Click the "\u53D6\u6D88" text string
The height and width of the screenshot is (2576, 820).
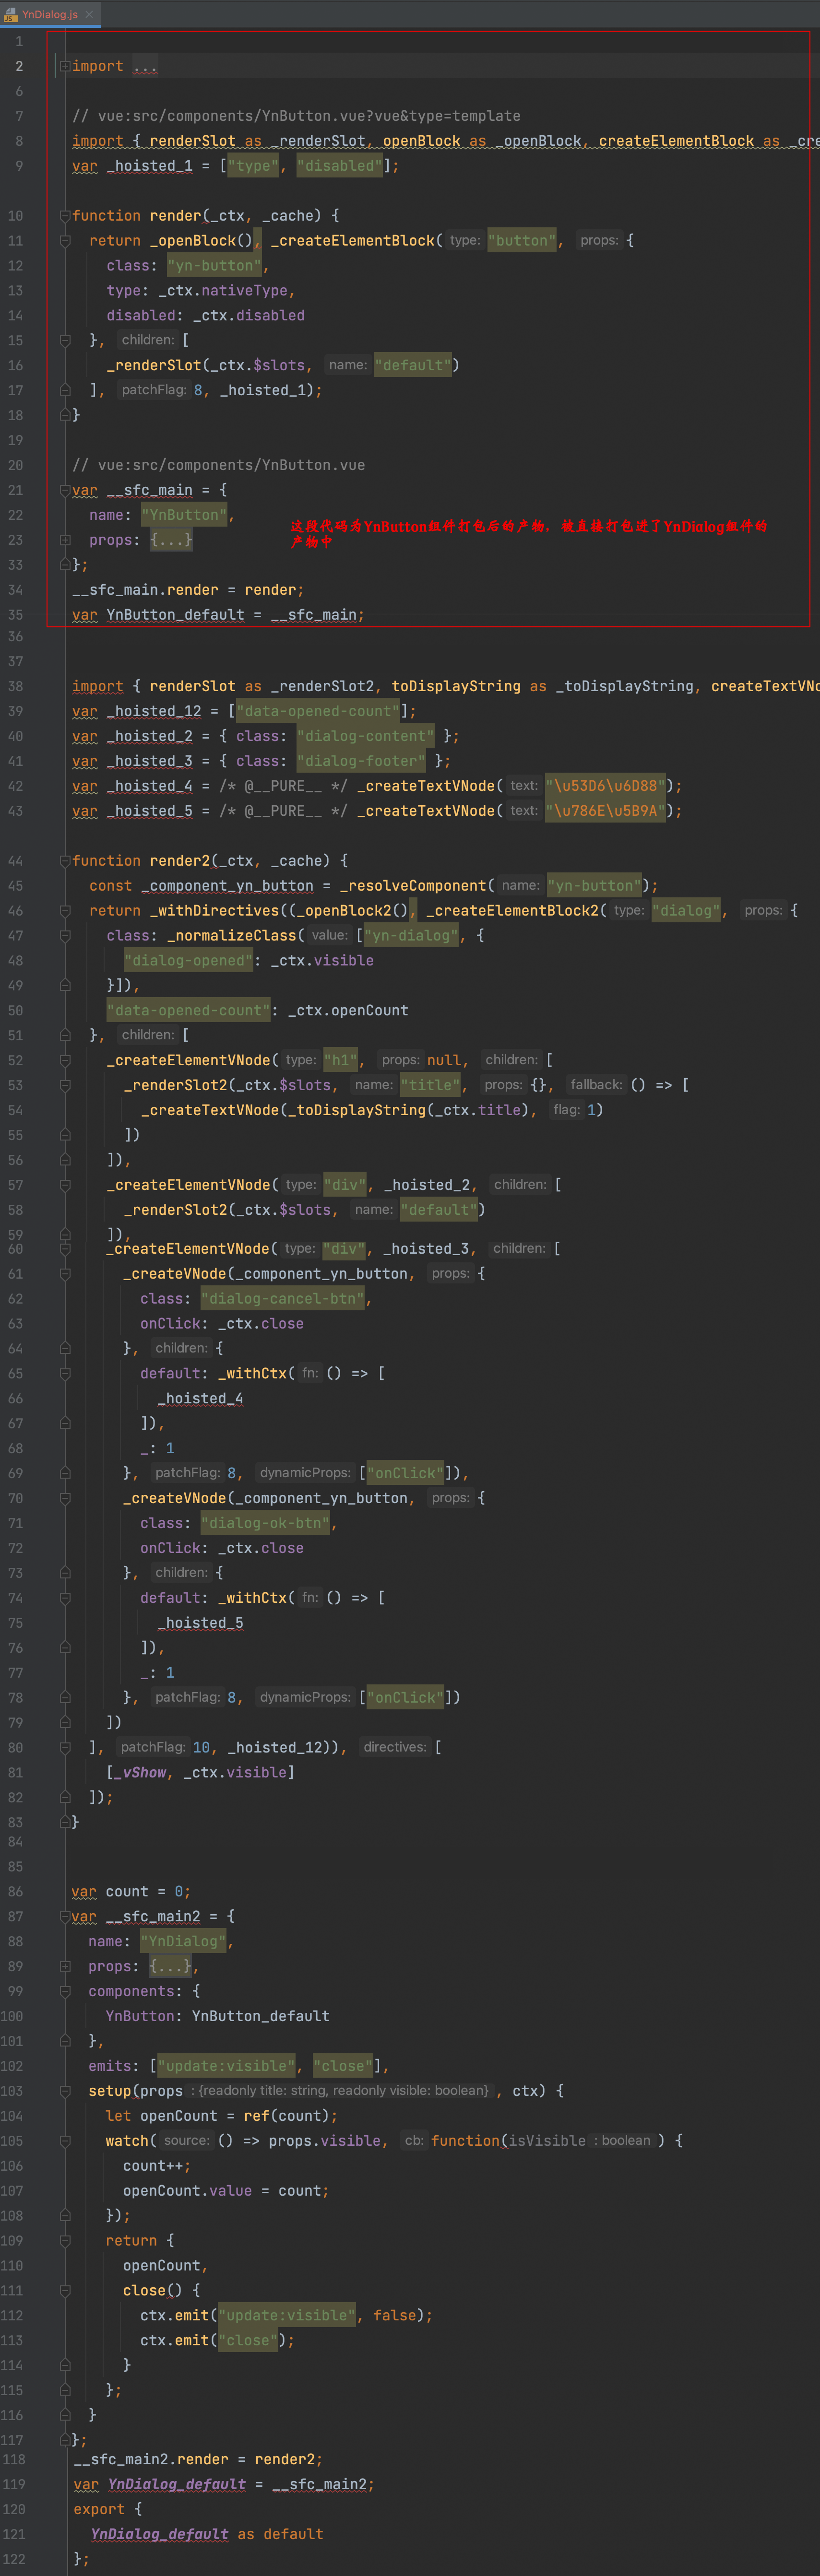coord(606,786)
